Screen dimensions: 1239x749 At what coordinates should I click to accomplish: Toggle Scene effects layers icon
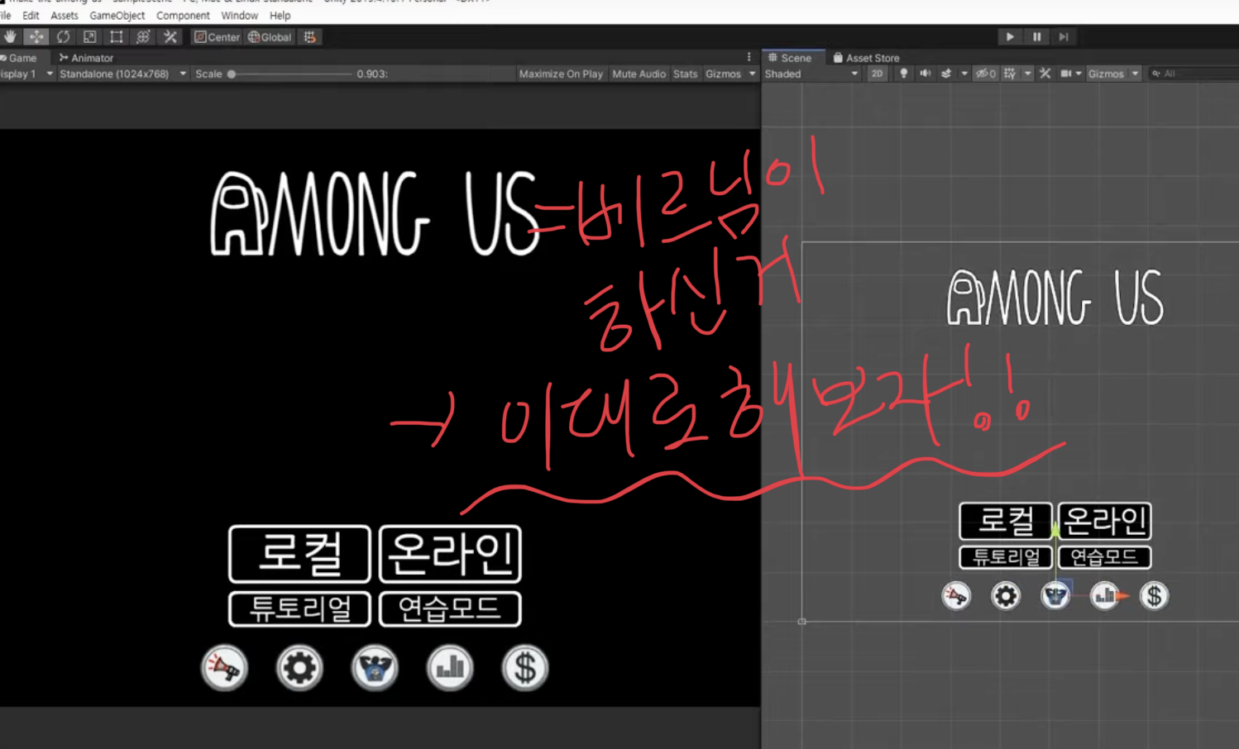[x=946, y=74]
